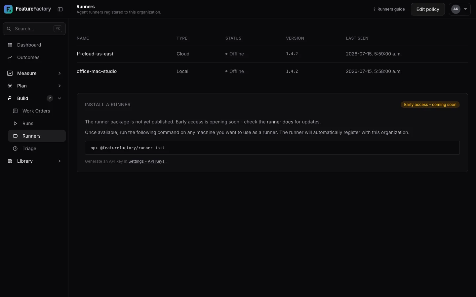This screenshot has height=297, width=476.
Task: Open Work Orders under Build
Action: [x=37, y=111]
